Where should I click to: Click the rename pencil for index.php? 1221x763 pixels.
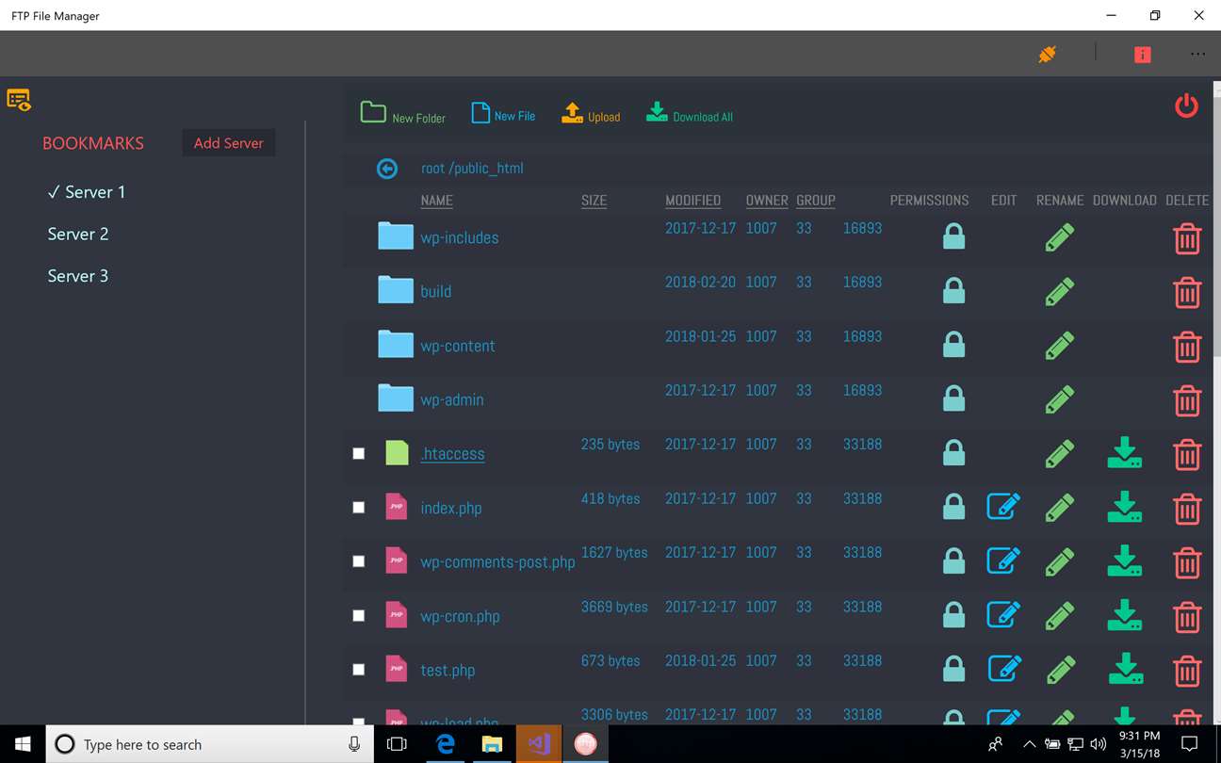1060,508
